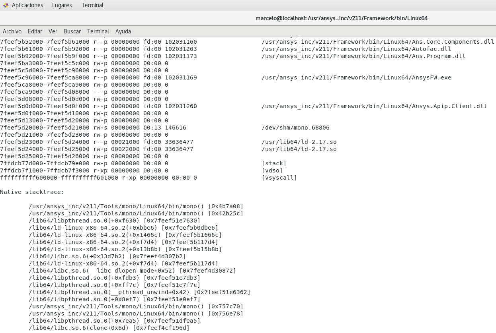This screenshot has width=496, height=333.
Task: Click the mono() [0x4b7a08] line
Action: pyautogui.click(x=136, y=206)
